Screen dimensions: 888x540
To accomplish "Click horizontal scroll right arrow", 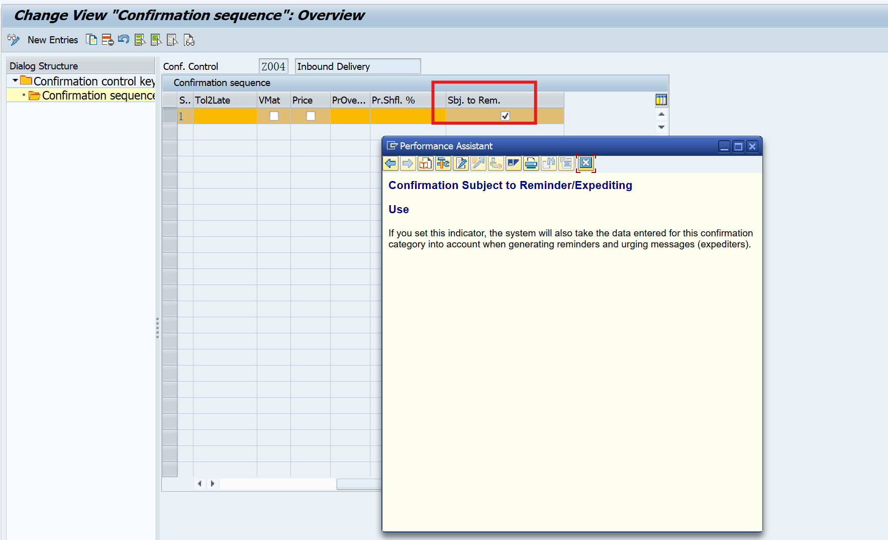I will coord(213,484).
